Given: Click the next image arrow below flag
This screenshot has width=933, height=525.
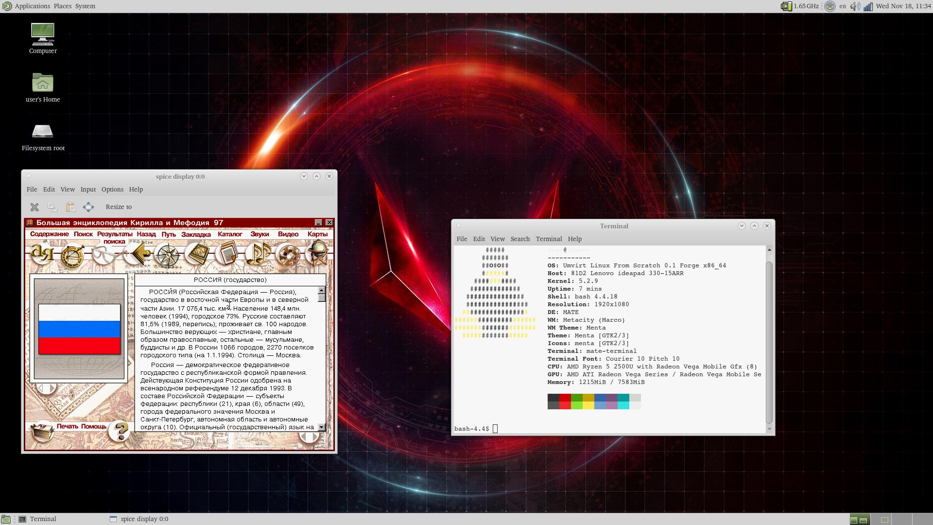Looking at the screenshot, I should (52, 388).
